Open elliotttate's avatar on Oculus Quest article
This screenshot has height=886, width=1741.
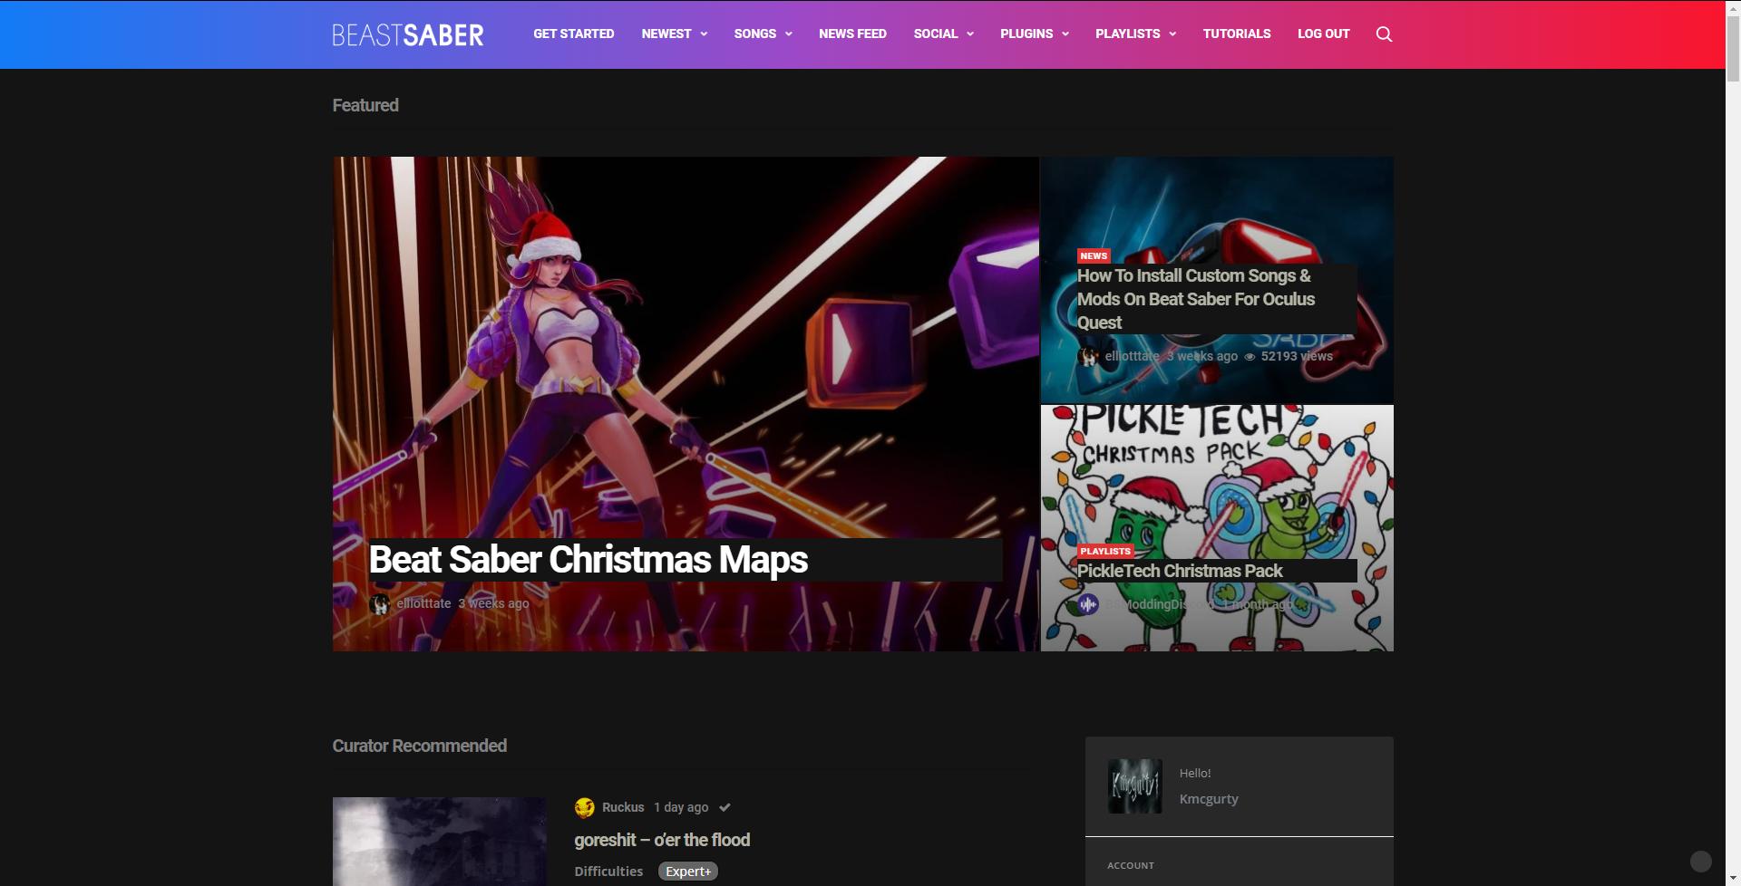pyautogui.click(x=1088, y=357)
